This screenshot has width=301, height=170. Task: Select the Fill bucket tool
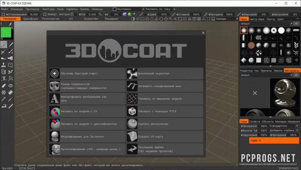click(11, 92)
